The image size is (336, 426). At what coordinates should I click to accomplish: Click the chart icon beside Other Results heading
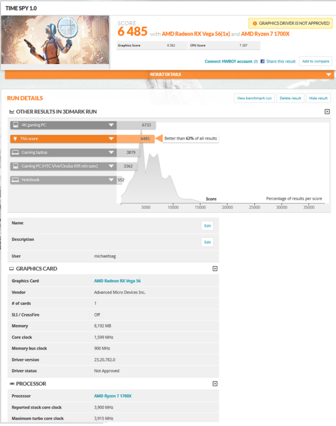[12, 112]
